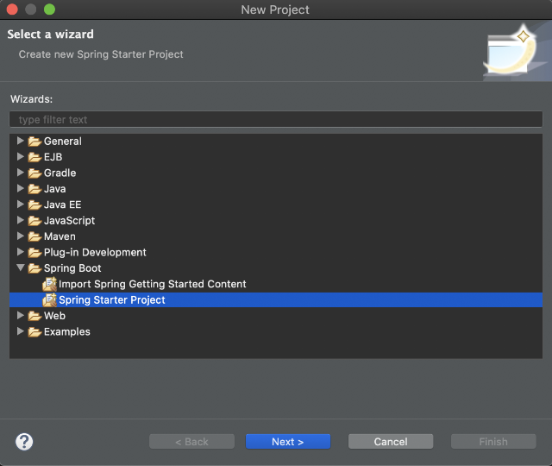Select the Java tree label
Image resolution: width=552 pixels, height=466 pixels.
(55, 189)
